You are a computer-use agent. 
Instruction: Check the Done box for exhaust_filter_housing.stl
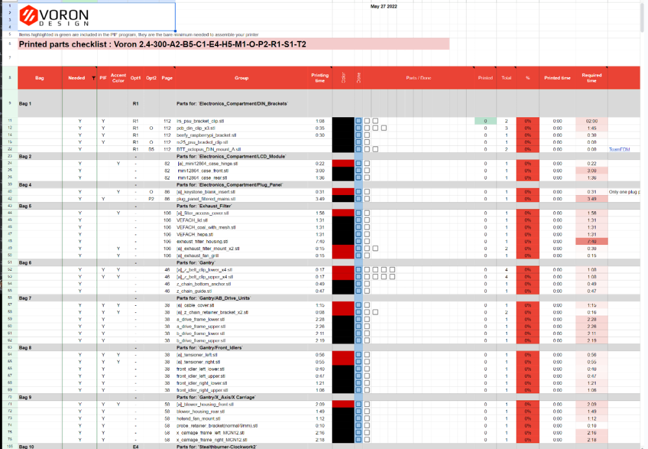(358, 241)
